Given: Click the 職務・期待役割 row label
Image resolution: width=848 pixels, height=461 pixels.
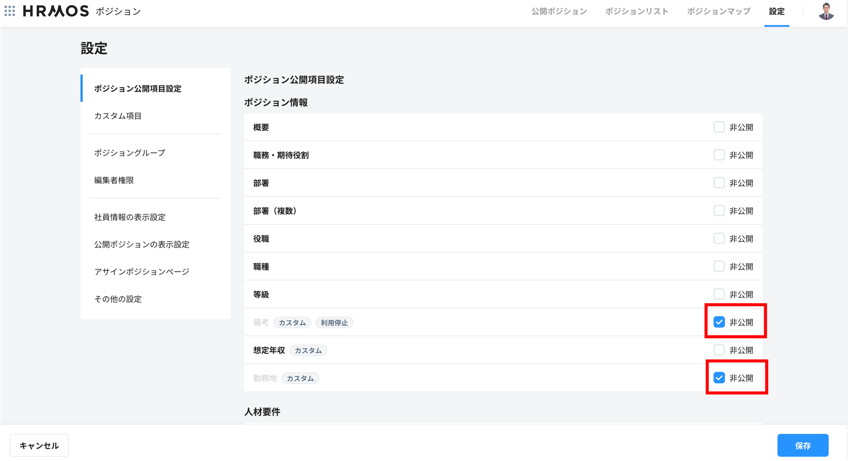Looking at the screenshot, I should pyautogui.click(x=280, y=155).
